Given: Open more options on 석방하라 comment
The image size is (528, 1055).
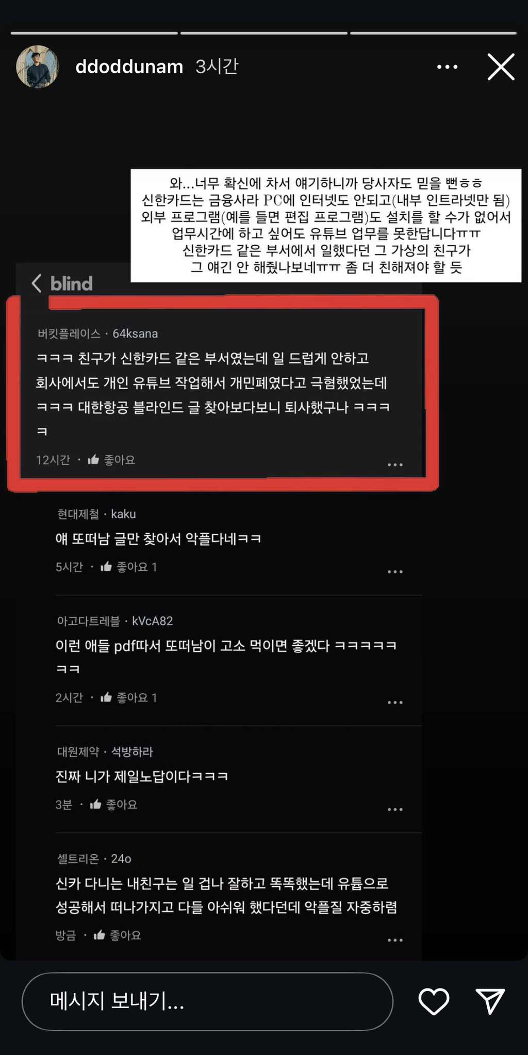Looking at the screenshot, I should point(395,809).
